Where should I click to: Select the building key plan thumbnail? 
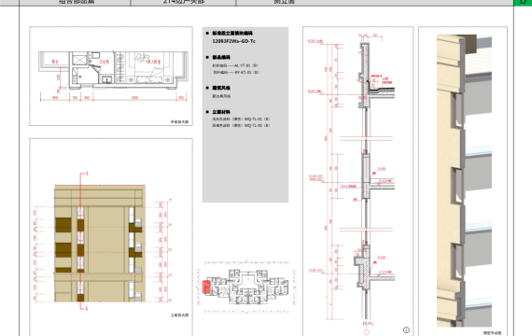pos(246,287)
